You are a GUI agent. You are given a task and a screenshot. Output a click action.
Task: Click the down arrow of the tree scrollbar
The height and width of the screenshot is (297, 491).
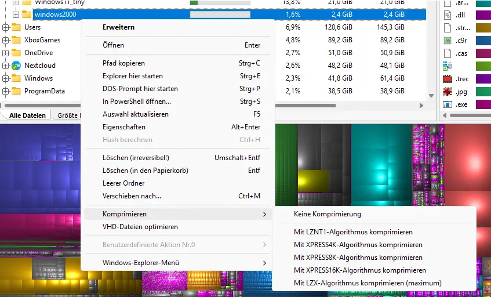click(431, 96)
